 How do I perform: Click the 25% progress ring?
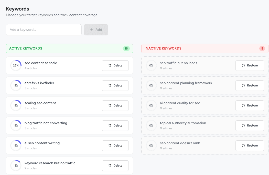point(16,65)
